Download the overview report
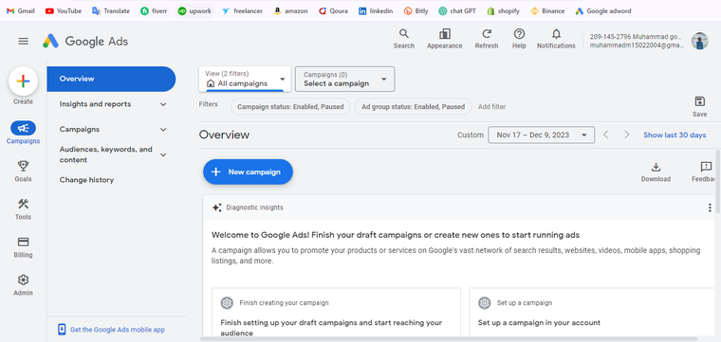721x342 pixels. [656, 172]
